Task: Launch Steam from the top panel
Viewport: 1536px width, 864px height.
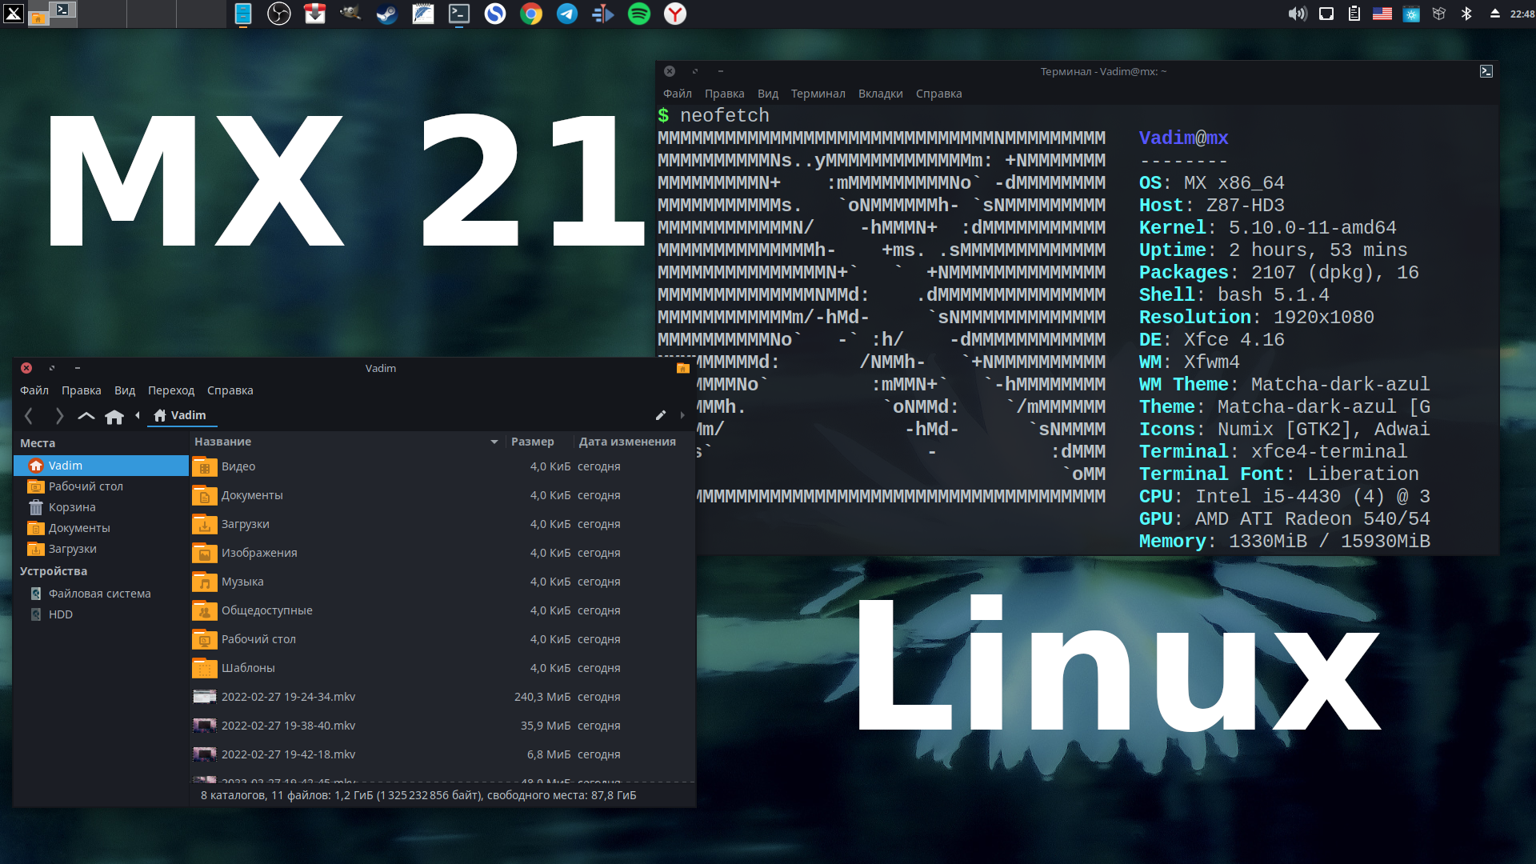Action: pyautogui.click(x=387, y=14)
